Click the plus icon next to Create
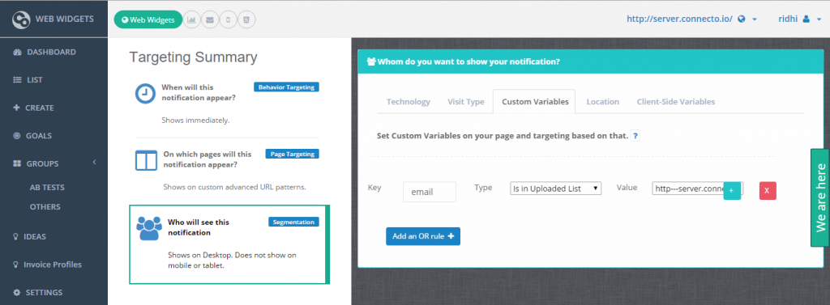This screenshot has height=305, width=830. (x=16, y=108)
